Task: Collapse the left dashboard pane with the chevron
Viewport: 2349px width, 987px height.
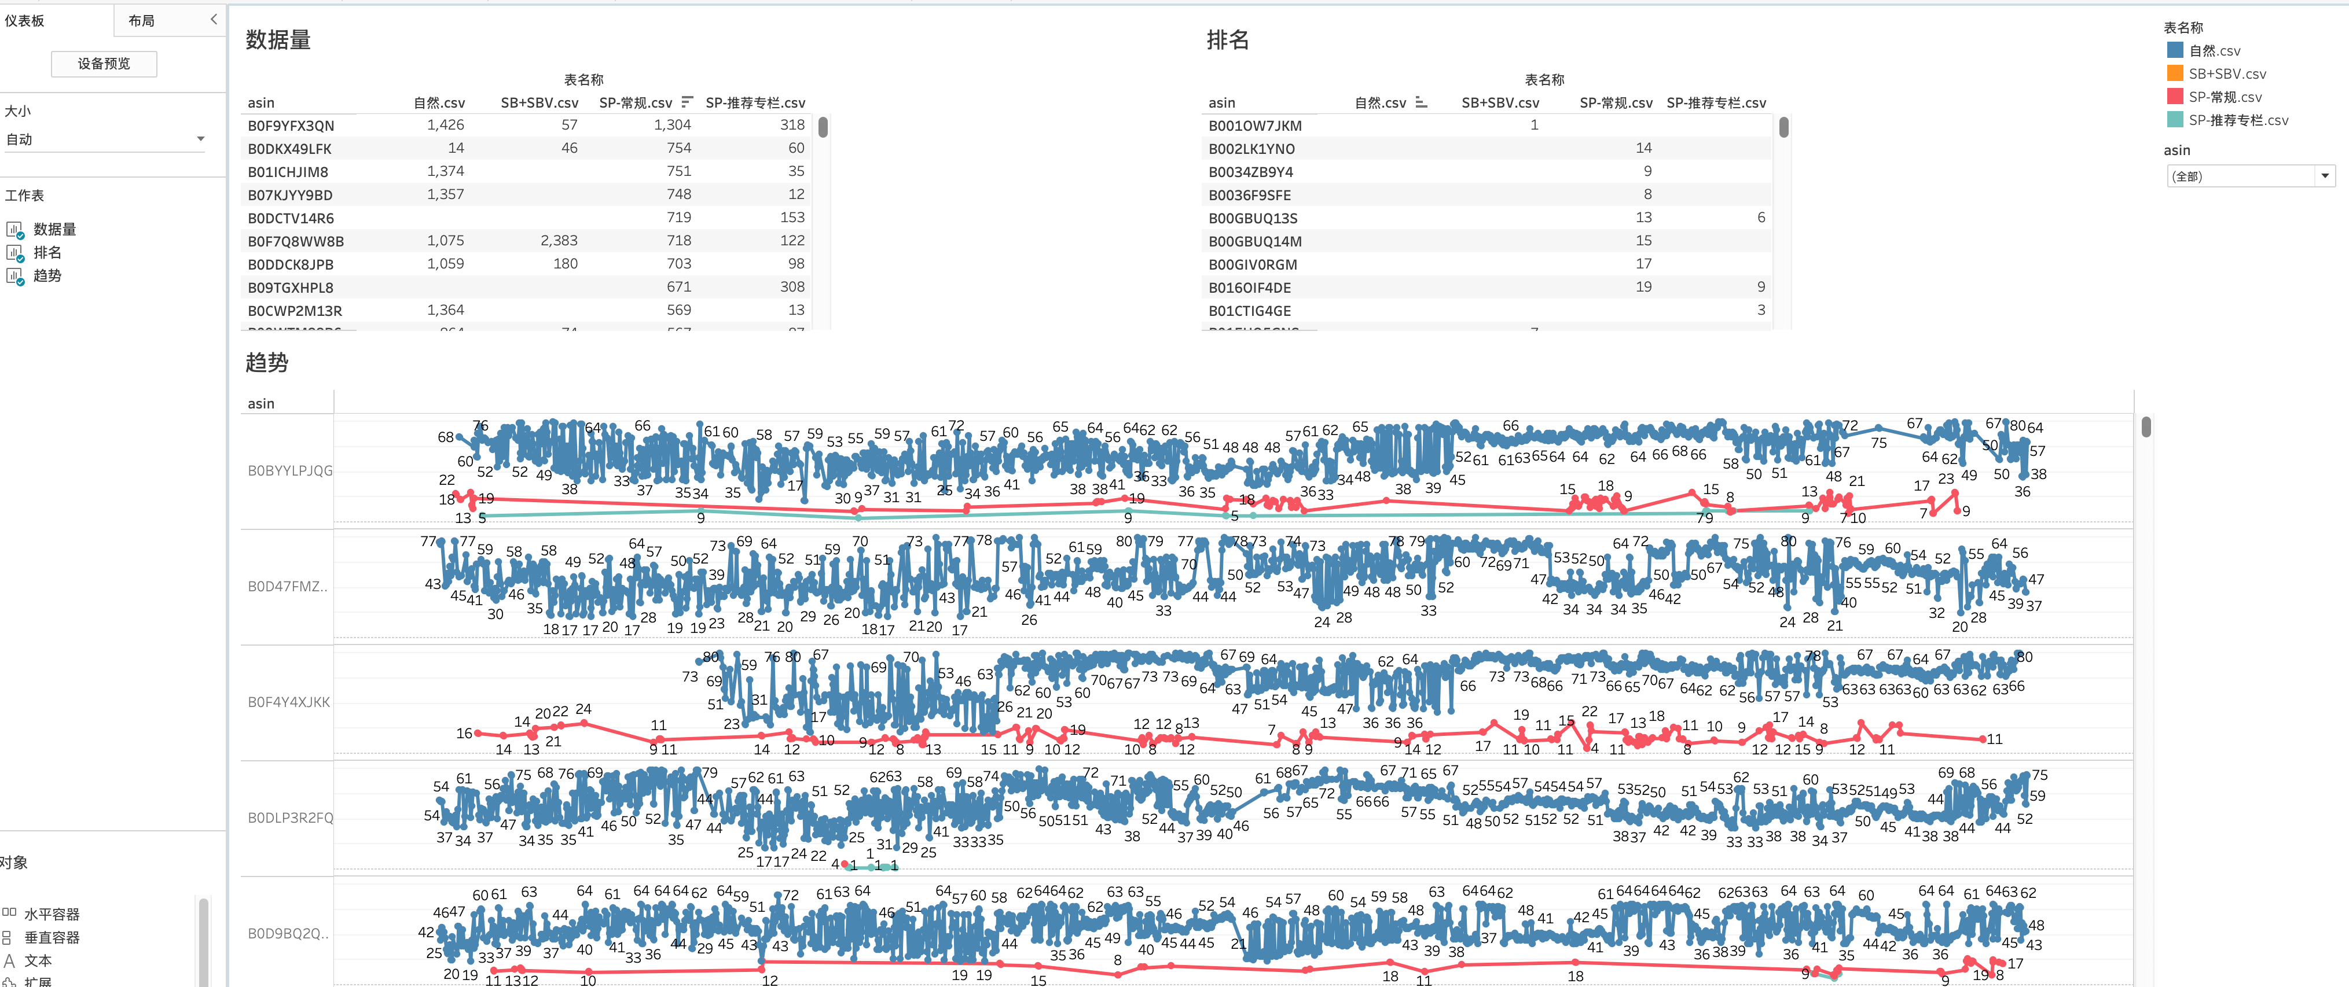Action: [x=214, y=19]
